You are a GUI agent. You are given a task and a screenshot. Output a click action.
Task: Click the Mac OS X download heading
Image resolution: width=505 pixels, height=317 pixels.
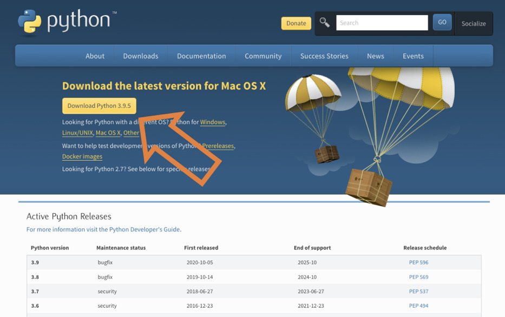tap(164, 86)
